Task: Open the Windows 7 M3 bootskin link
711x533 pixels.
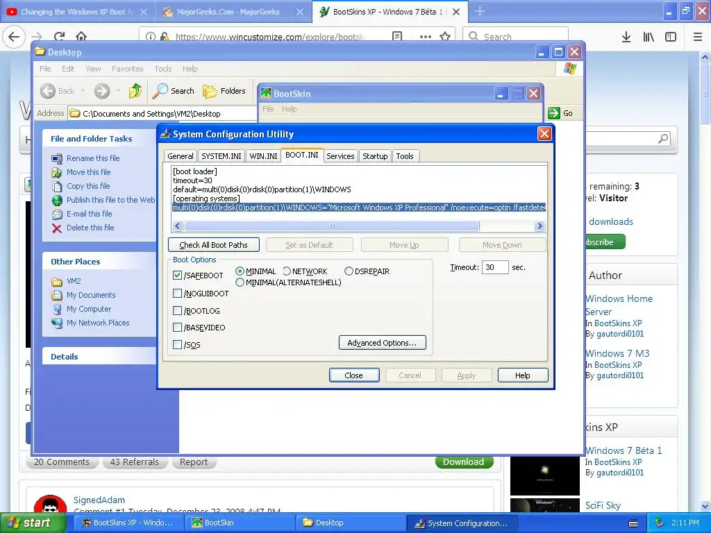Action: coord(617,353)
